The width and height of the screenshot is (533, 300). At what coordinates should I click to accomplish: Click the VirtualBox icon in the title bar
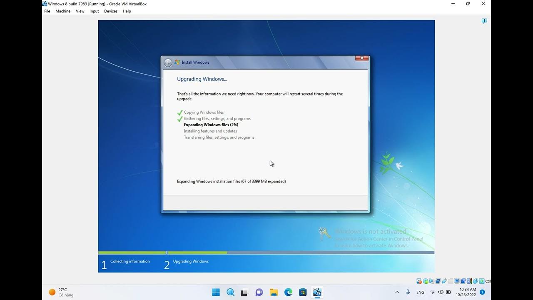pos(45,4)
